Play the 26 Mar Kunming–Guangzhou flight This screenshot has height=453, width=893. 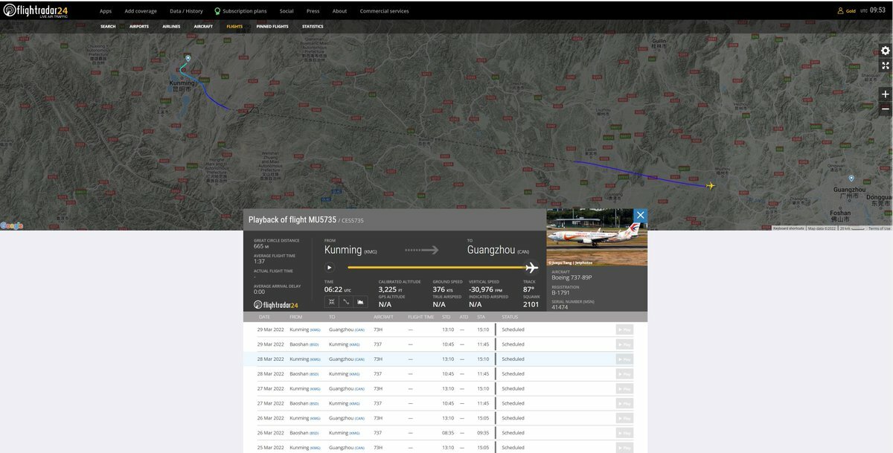coord(624,418)
